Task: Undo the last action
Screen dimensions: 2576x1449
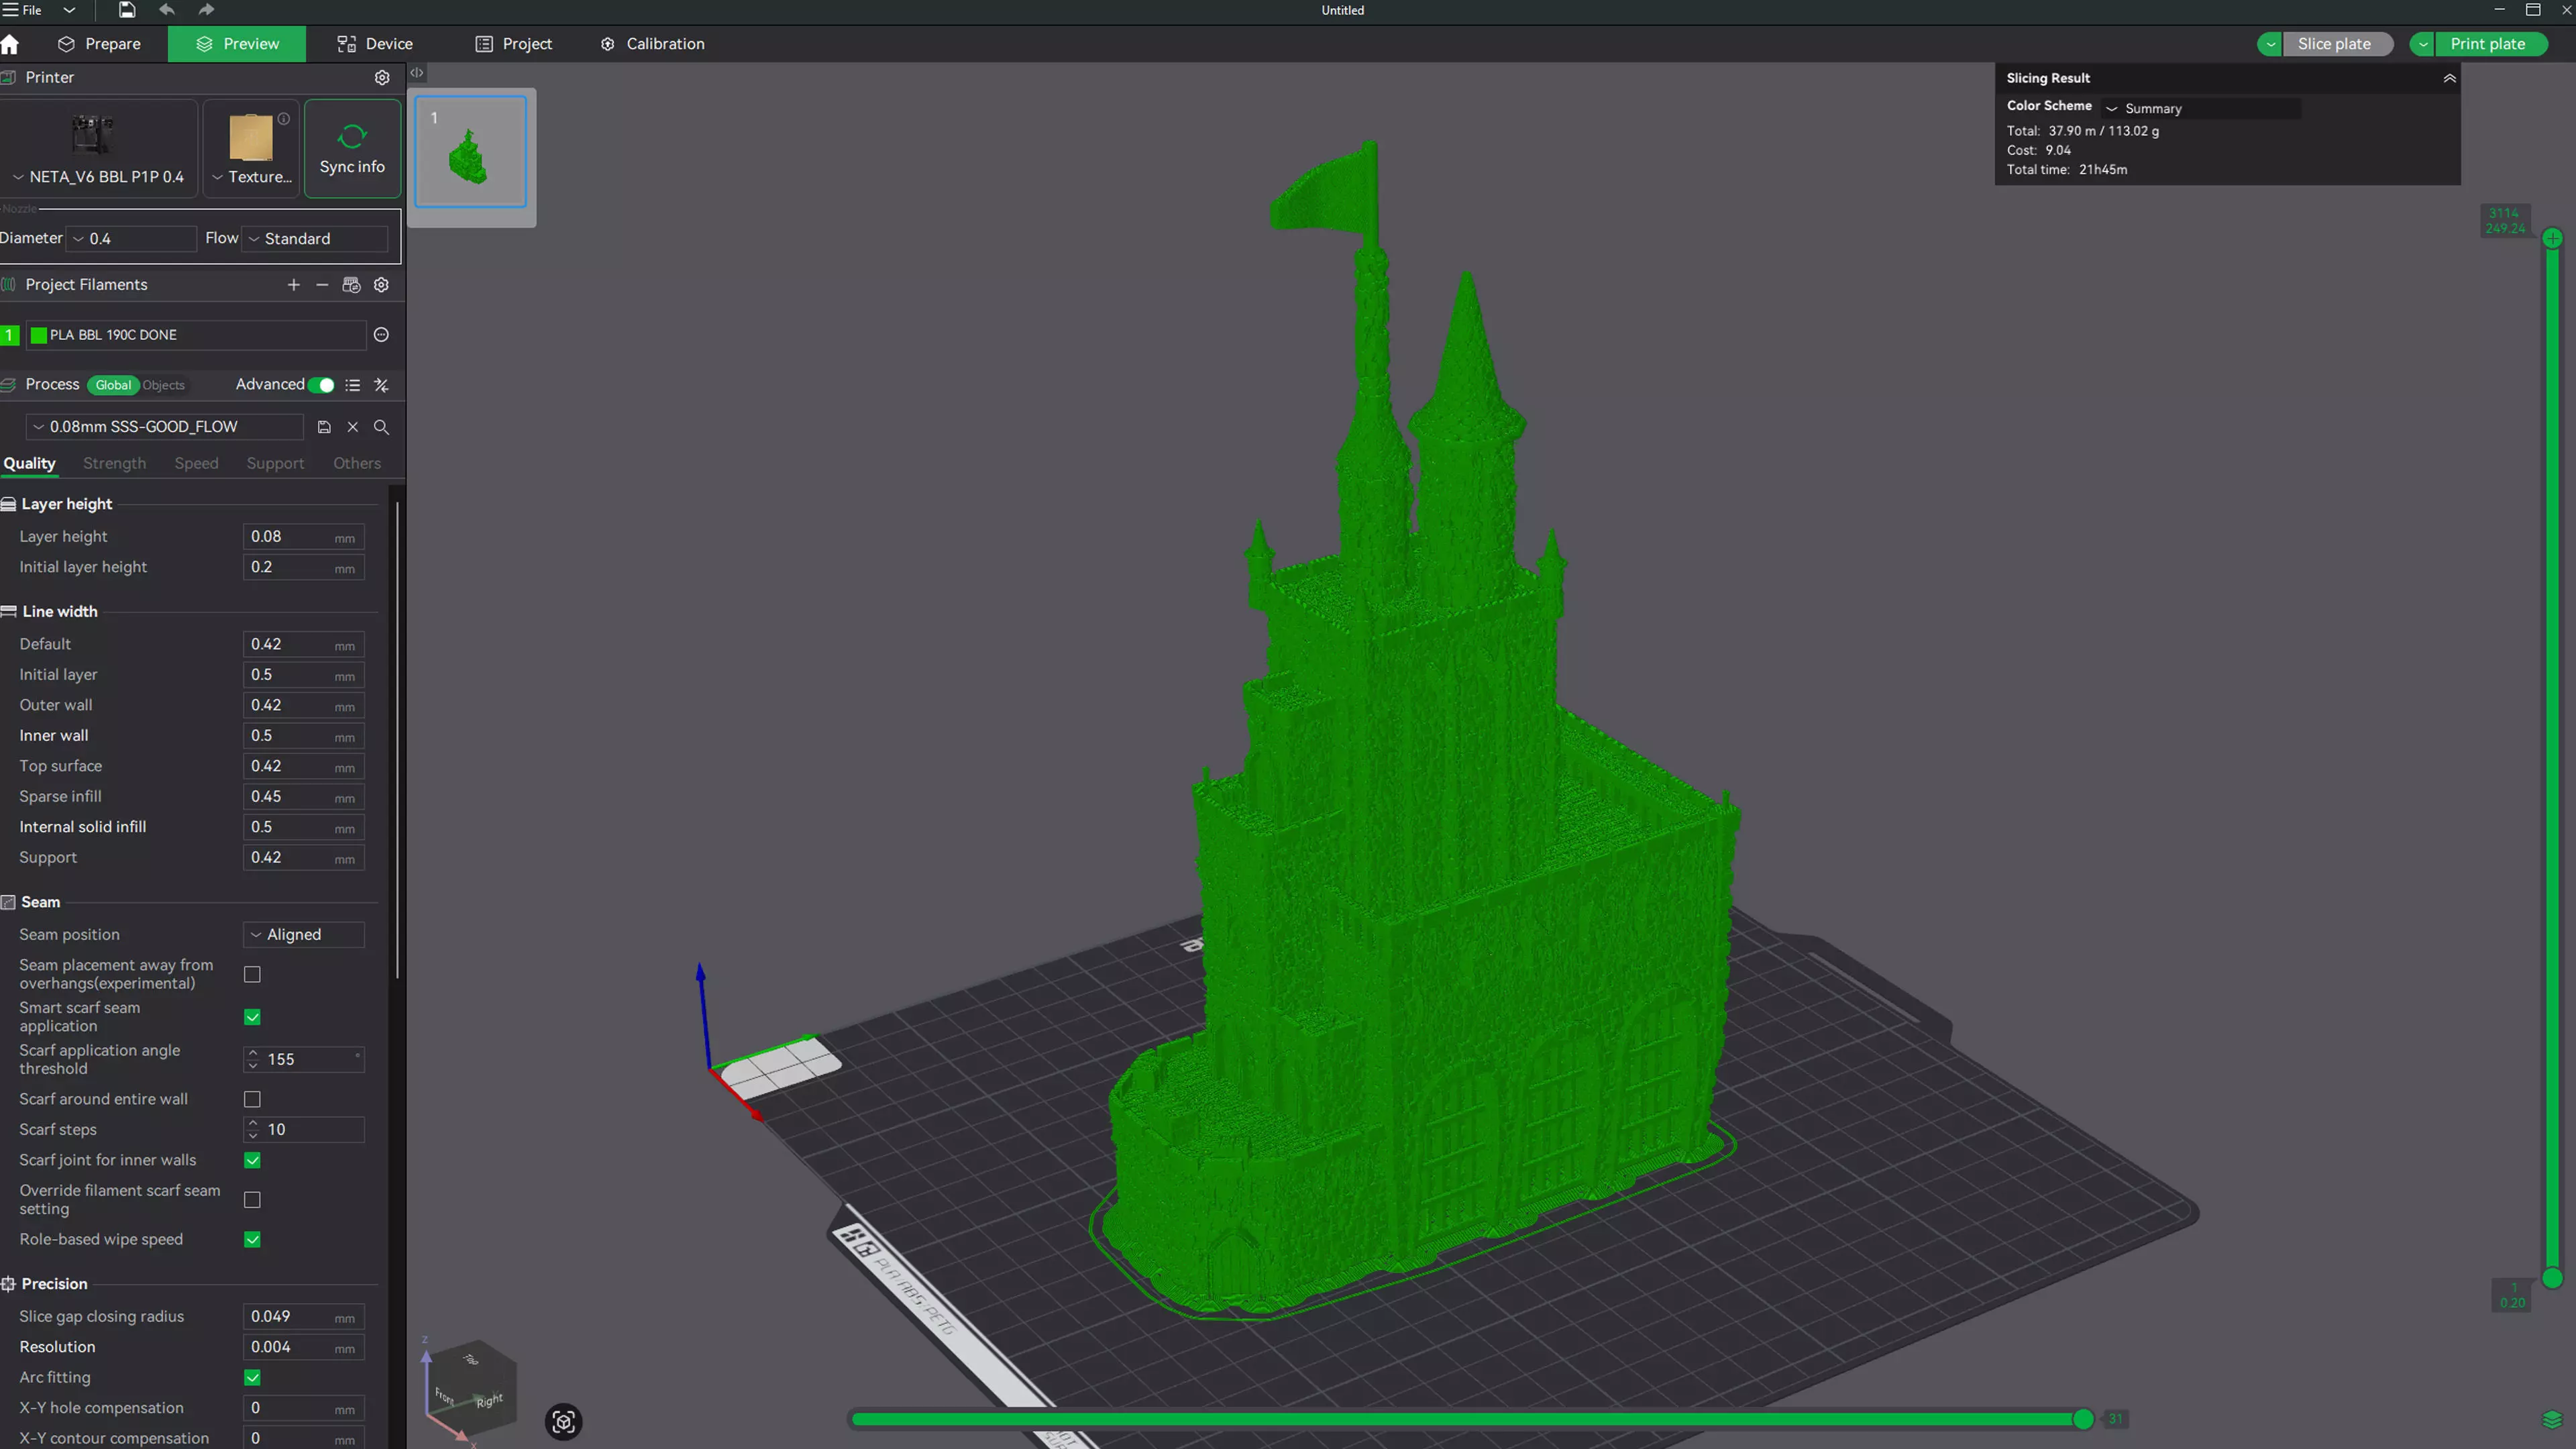Action: pyautogui.click(x=166, y=10)
